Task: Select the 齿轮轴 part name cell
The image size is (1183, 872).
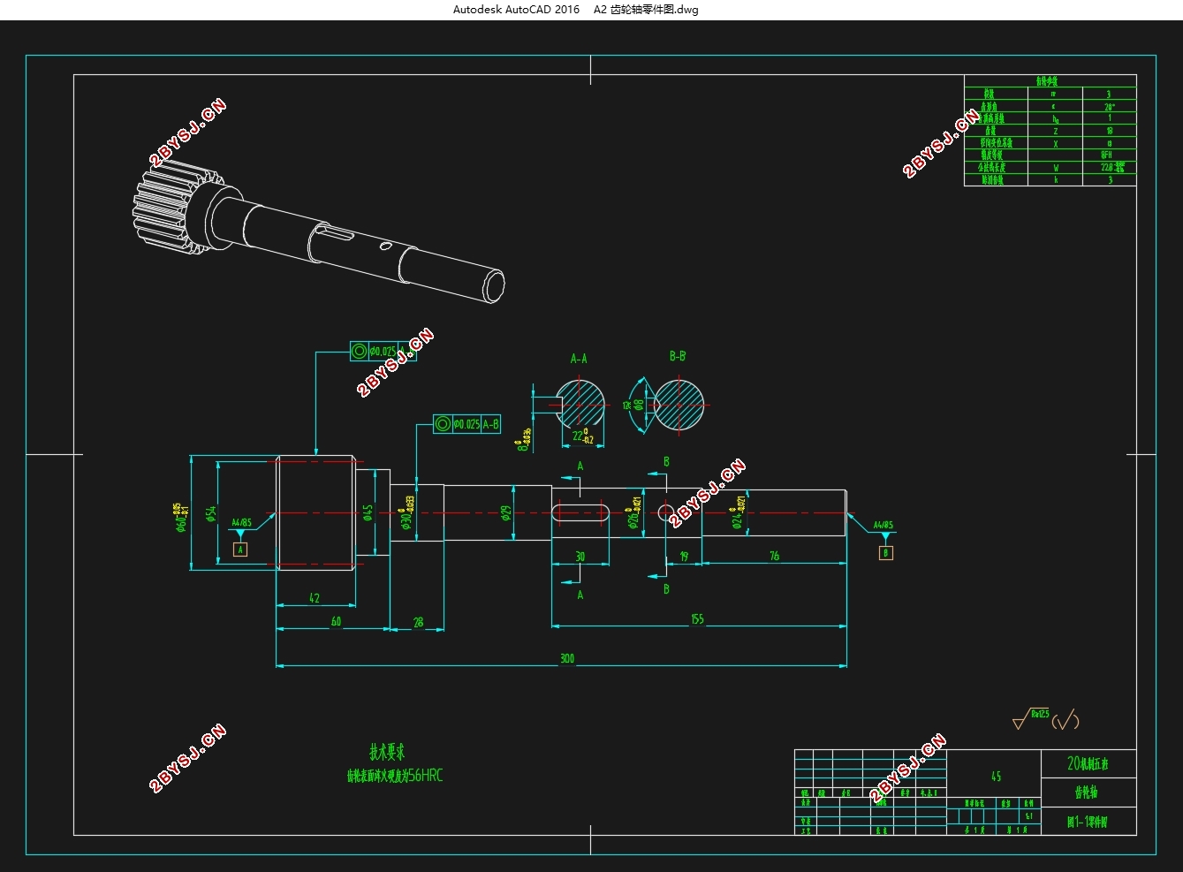Action: pos(1088,792)
